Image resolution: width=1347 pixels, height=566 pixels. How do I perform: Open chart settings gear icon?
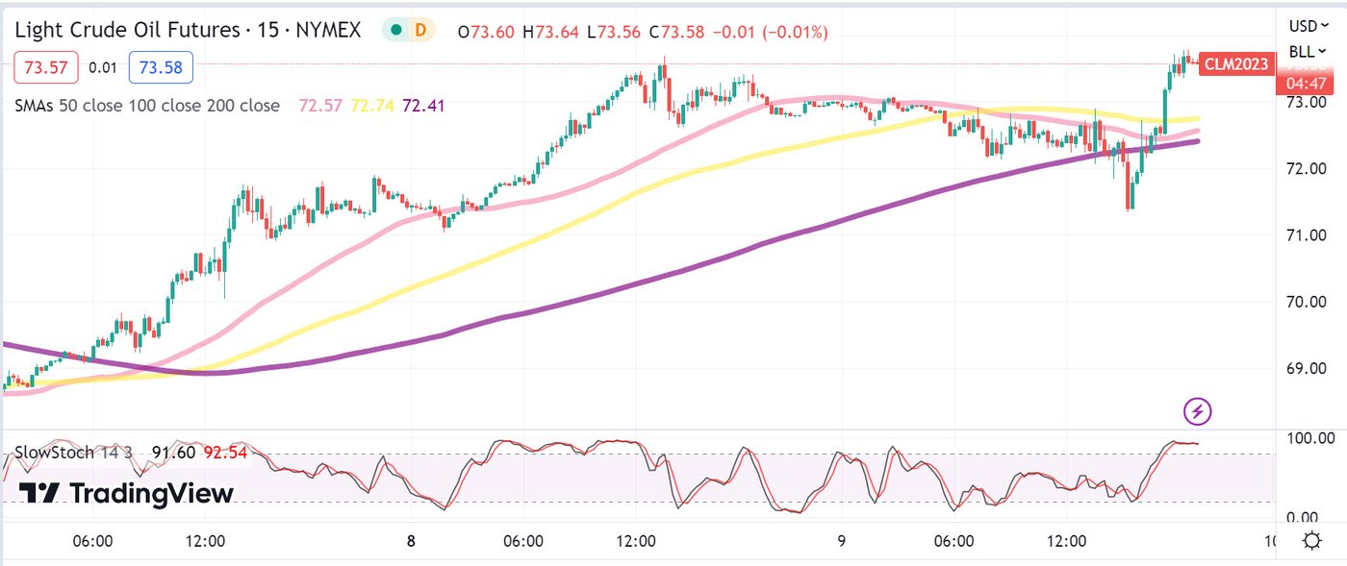(1310, 541)
